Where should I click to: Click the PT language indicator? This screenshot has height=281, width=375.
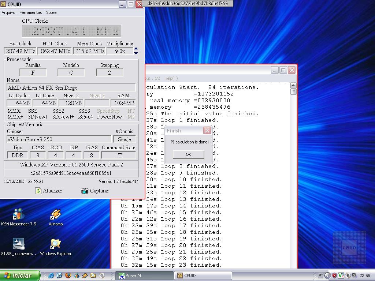click(x=321, y=276)
